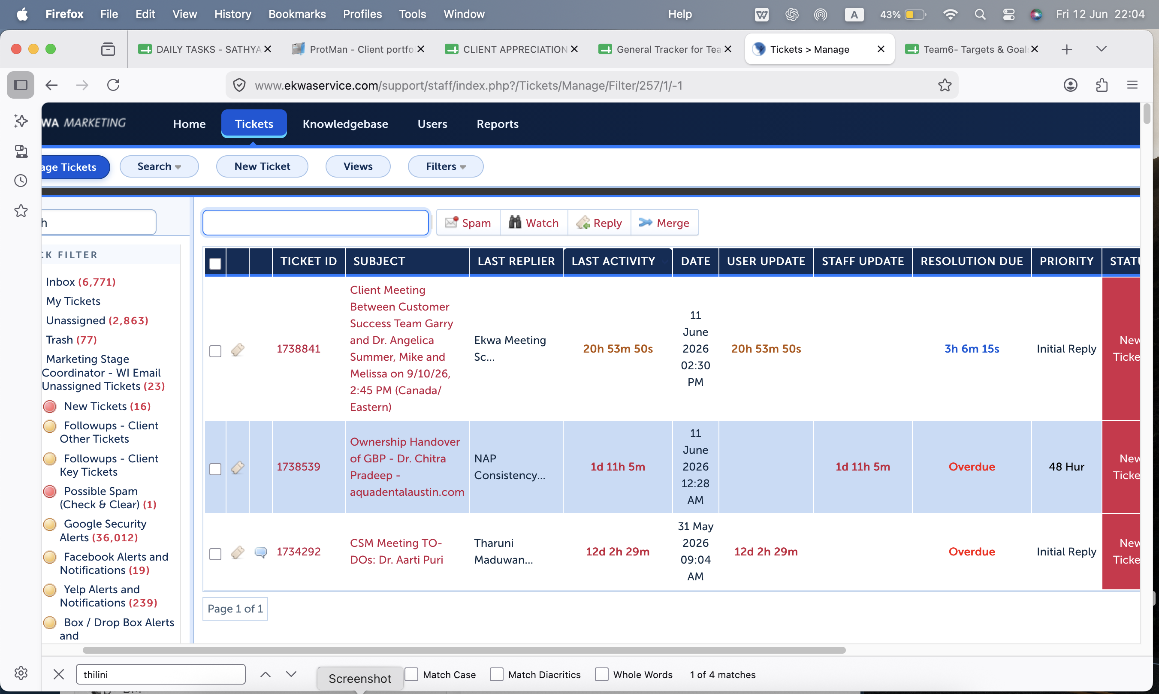Go back to previous page
This screenshot has width=1159, height=694.
pyautogui.click(x=51, y=85)
